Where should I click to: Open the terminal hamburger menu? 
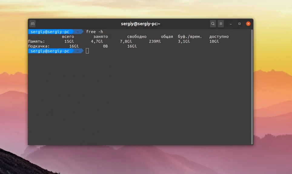click(221, 24)
